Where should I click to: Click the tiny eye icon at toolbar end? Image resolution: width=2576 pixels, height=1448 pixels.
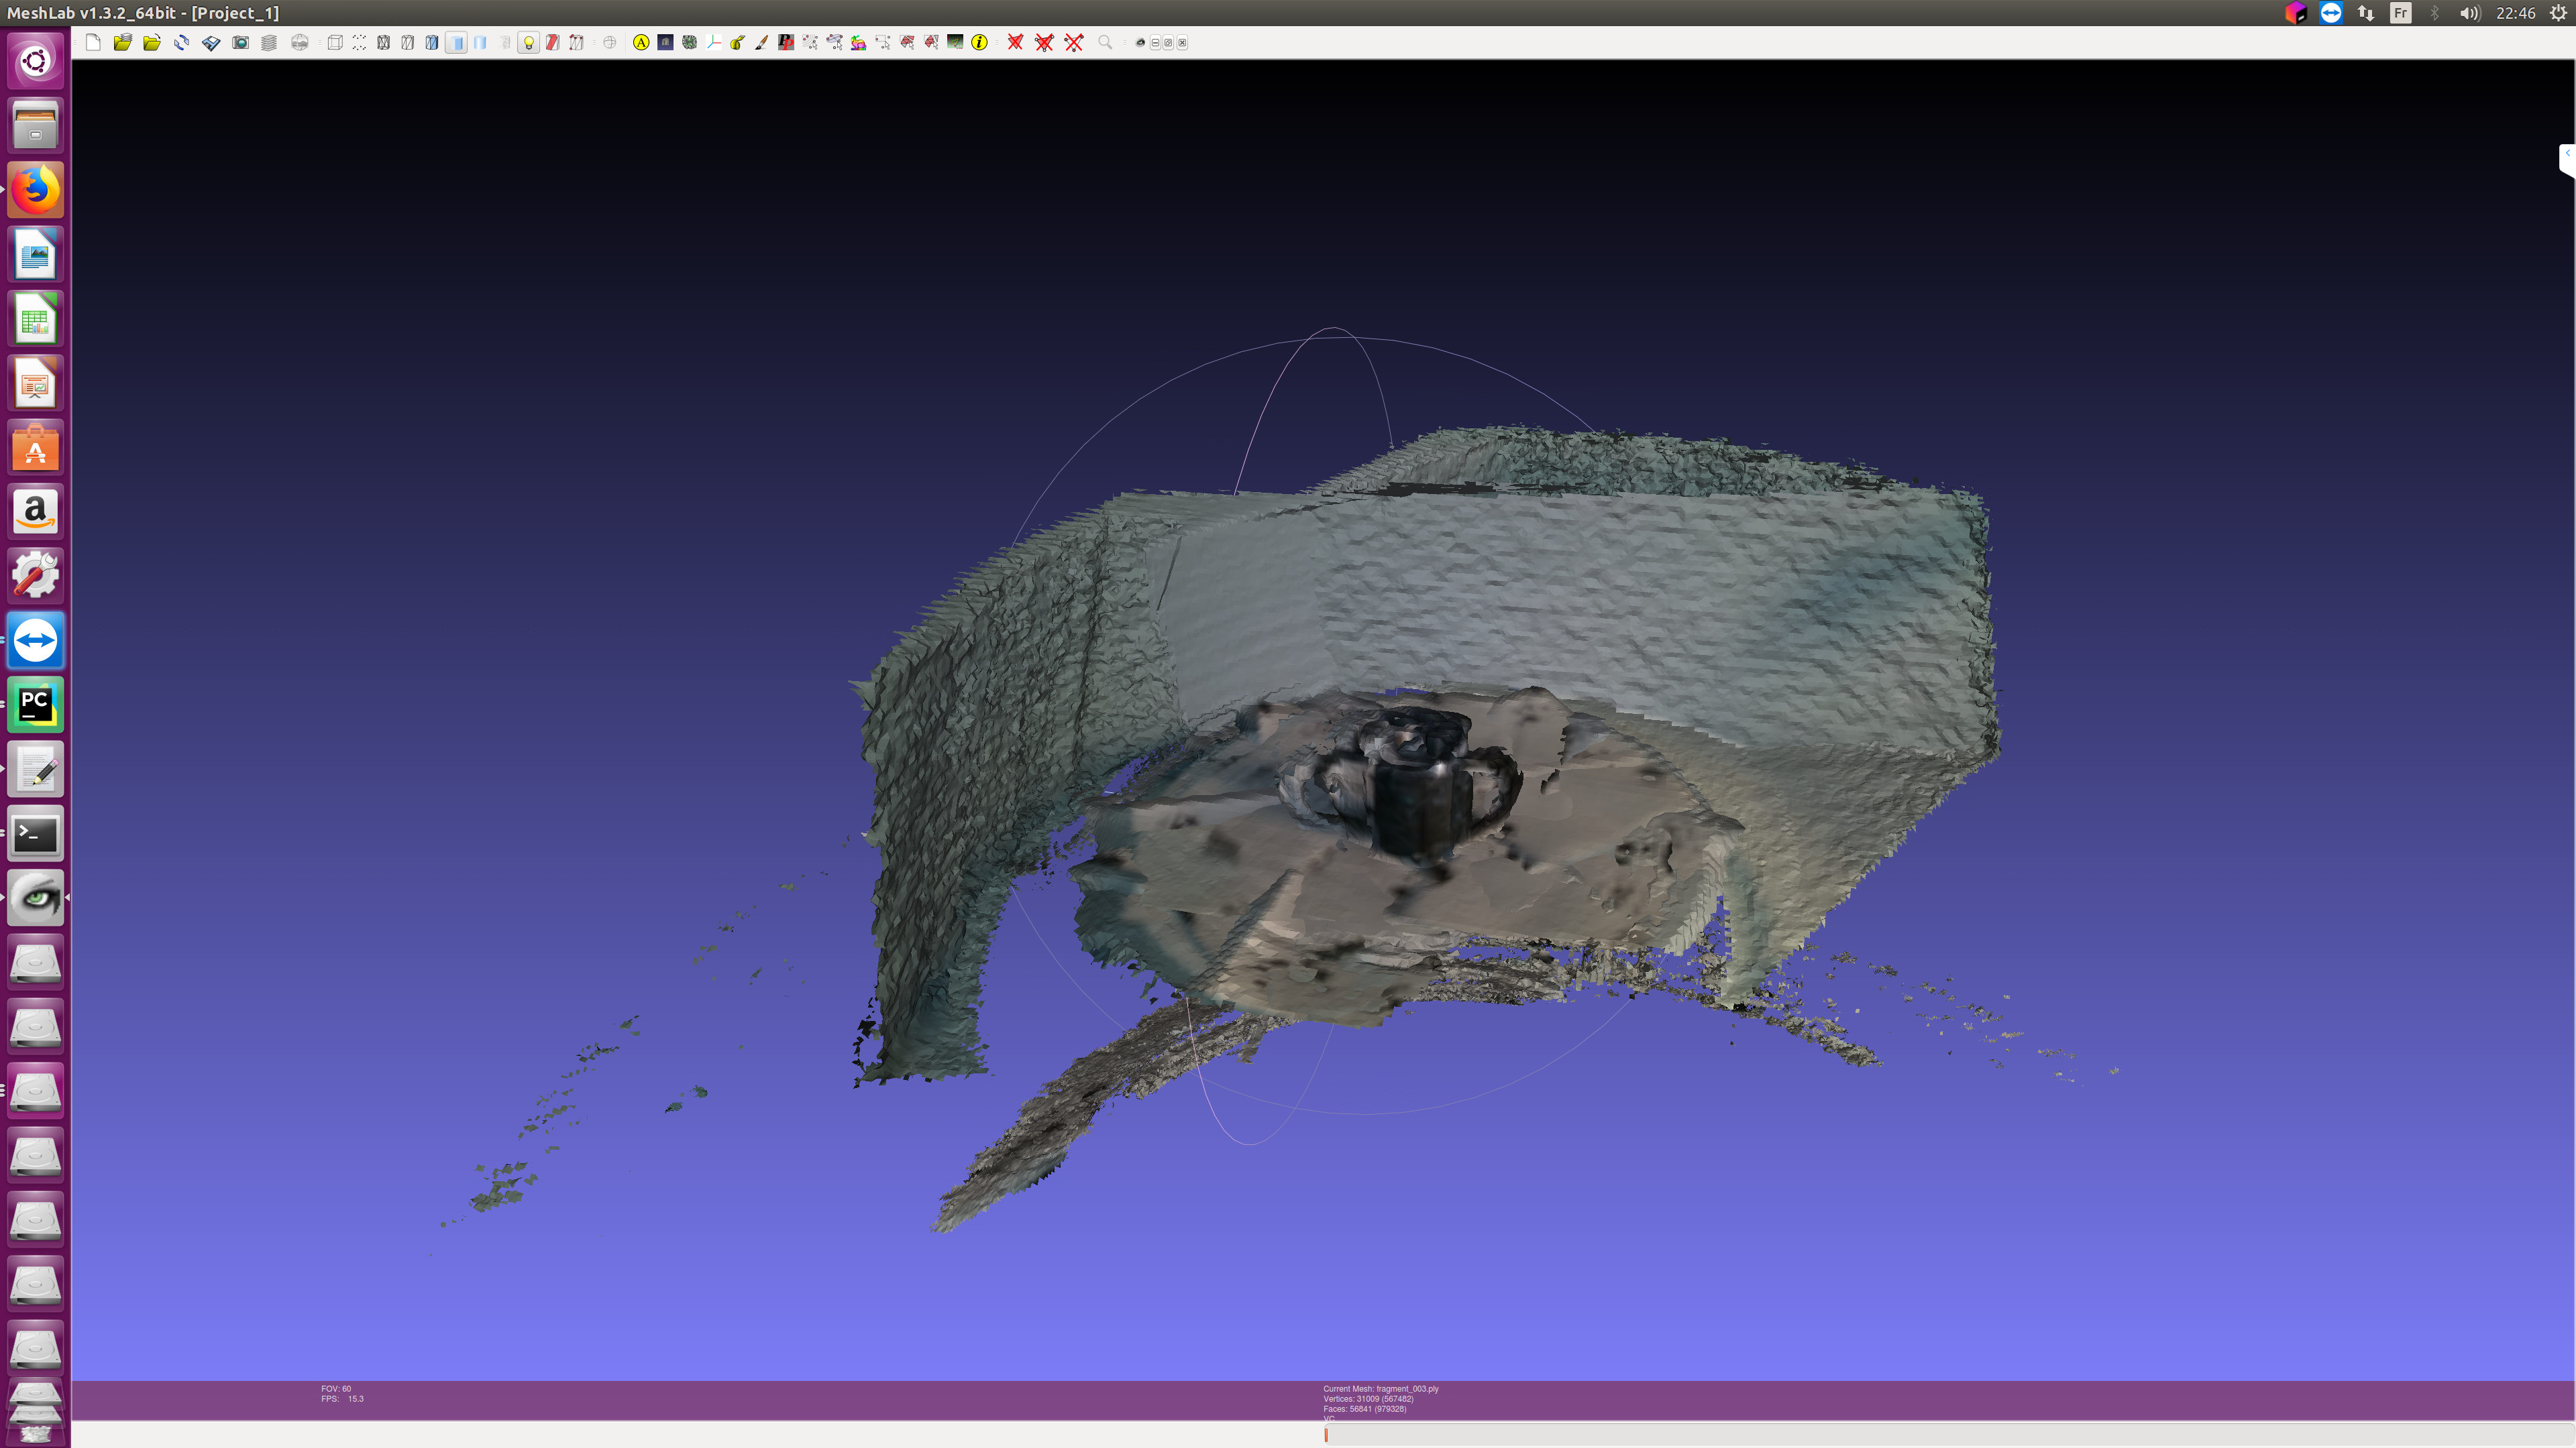point(1140,42)
